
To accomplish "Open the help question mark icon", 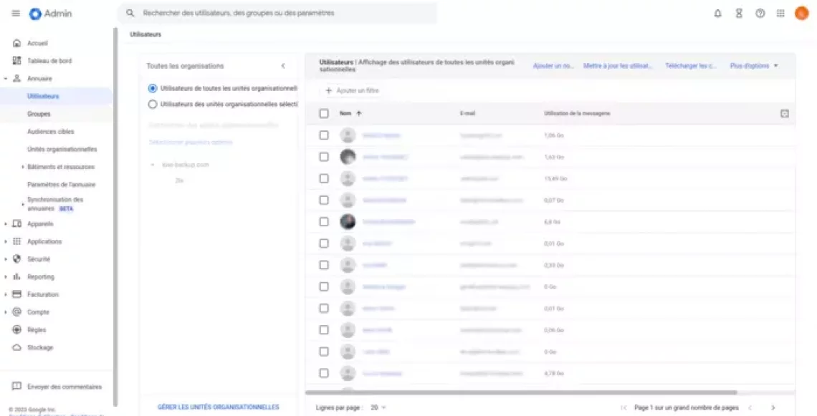I will (760, 14).
